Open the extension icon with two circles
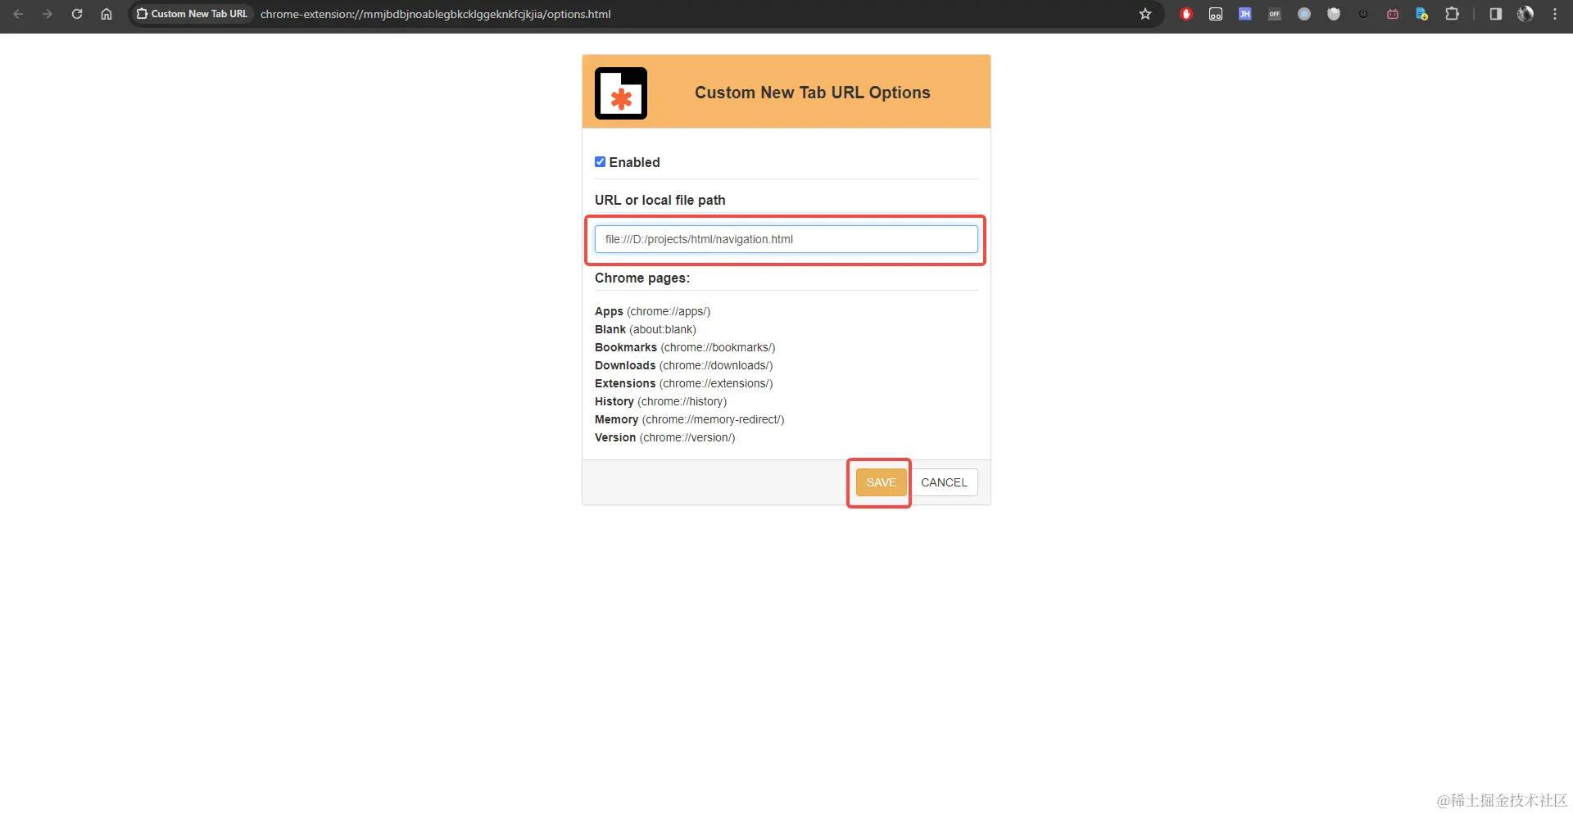Image resolution: width=1573 pixels, height=814 pixels. click(1216, 14)
